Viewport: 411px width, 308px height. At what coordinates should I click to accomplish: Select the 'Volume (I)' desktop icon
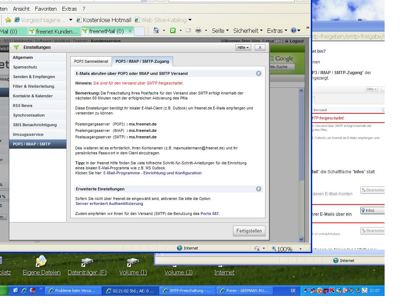(x=133, y=265)
